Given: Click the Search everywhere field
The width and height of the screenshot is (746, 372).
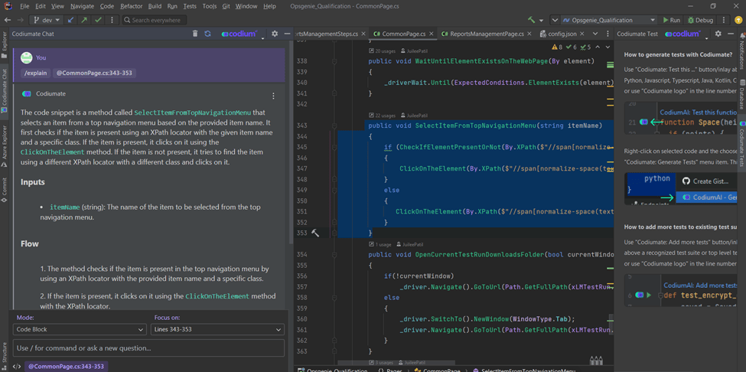Looking at the screenshot, I should pos(154,20).
